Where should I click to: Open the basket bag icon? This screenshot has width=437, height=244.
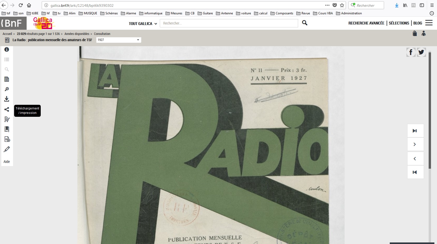(415, 33)
